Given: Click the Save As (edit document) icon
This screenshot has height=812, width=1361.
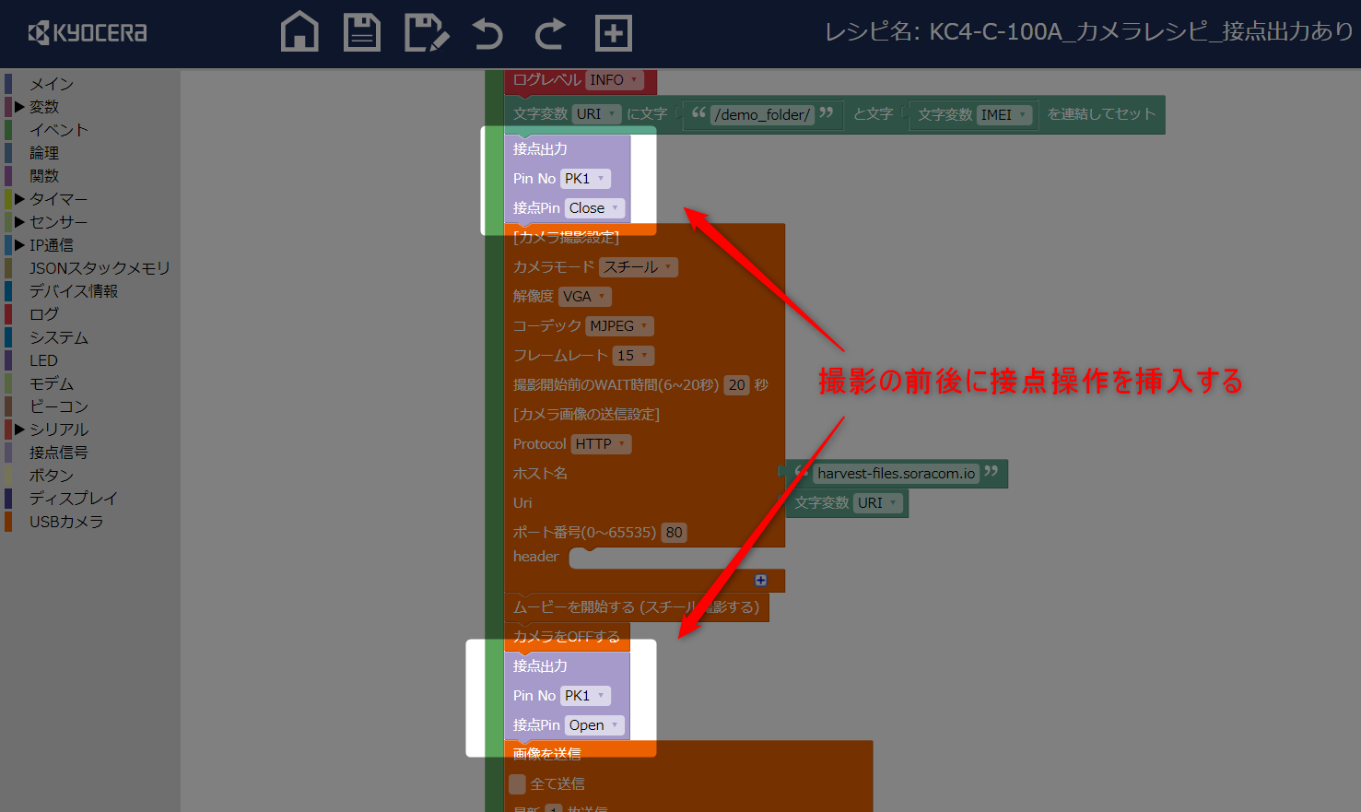Looking at the screenshot, I should [x=426, y=32].
